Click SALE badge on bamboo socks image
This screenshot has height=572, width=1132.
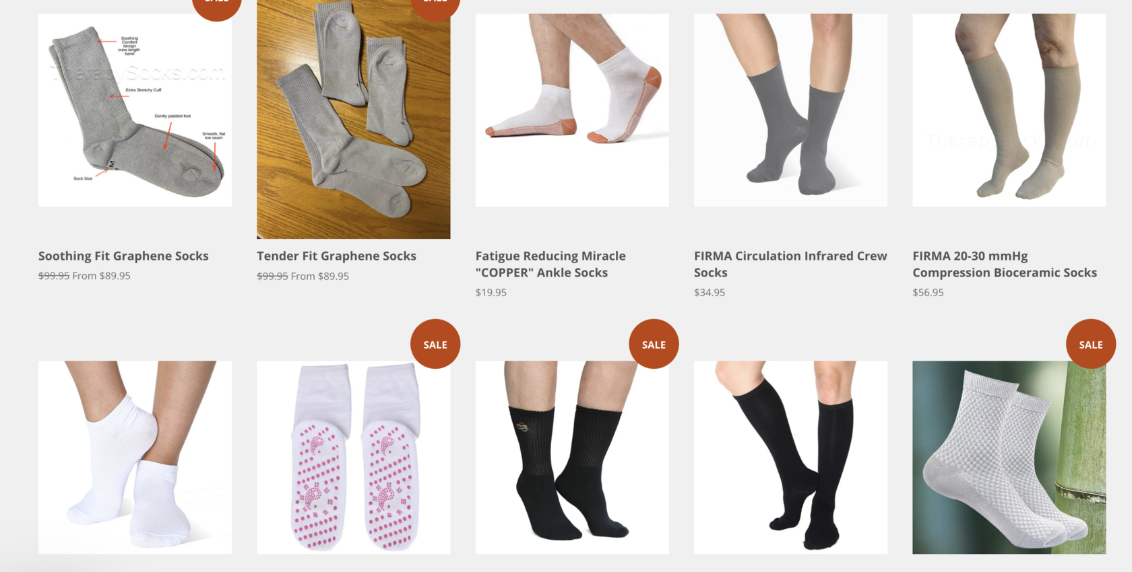coord(1091,344)
